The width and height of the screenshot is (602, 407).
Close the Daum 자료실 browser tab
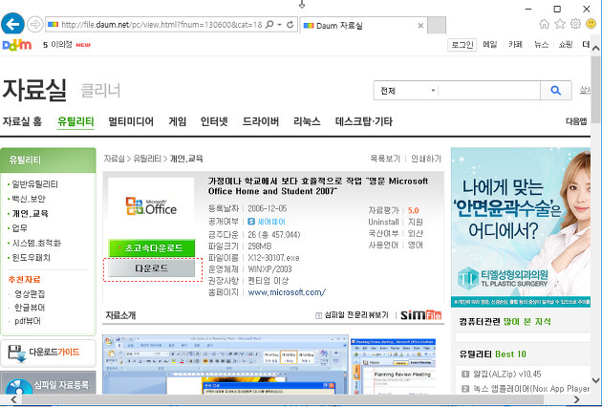420,26
